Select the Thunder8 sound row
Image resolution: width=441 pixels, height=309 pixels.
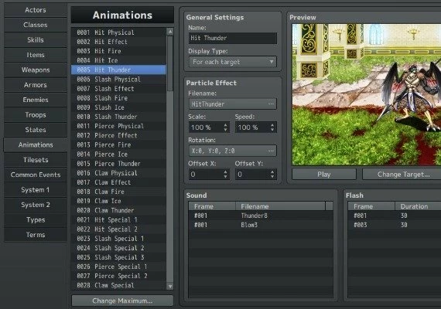261,216
